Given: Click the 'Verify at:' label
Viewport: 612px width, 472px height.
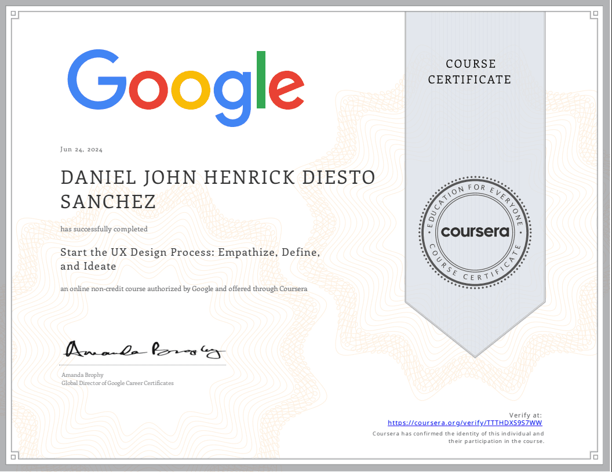Looking at the screenshot, I should pos(526,415).
